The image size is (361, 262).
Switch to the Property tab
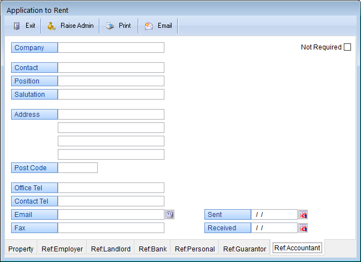[x=21, y=249]
